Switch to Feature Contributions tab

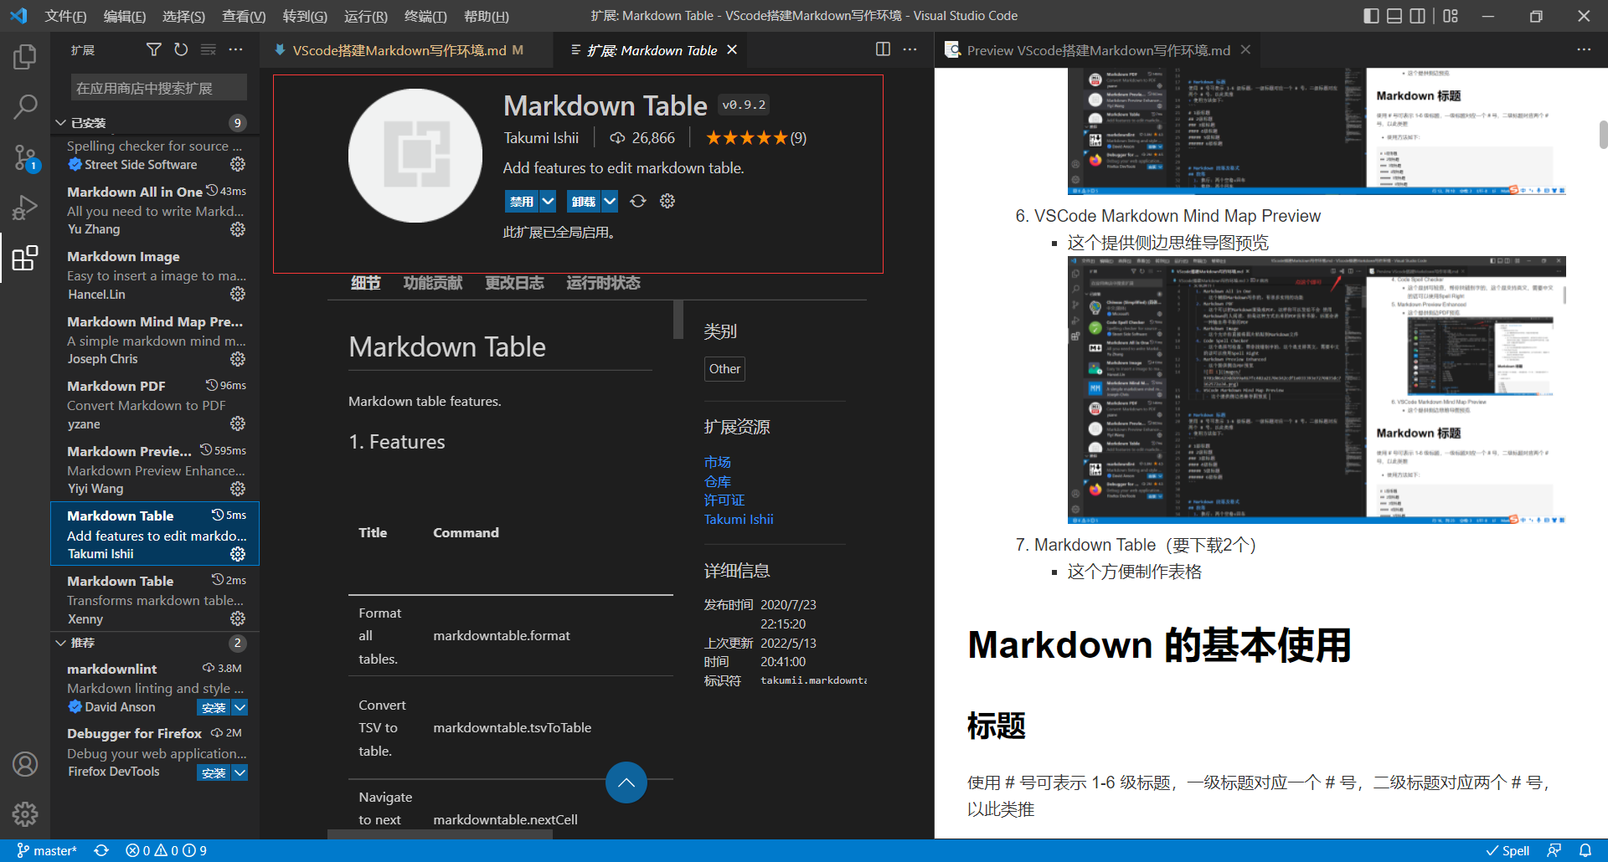pos(433,283)
